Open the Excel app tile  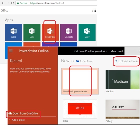click(32, 32)
